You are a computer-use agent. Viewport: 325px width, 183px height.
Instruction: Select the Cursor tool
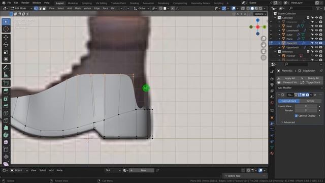click(6, 29)
